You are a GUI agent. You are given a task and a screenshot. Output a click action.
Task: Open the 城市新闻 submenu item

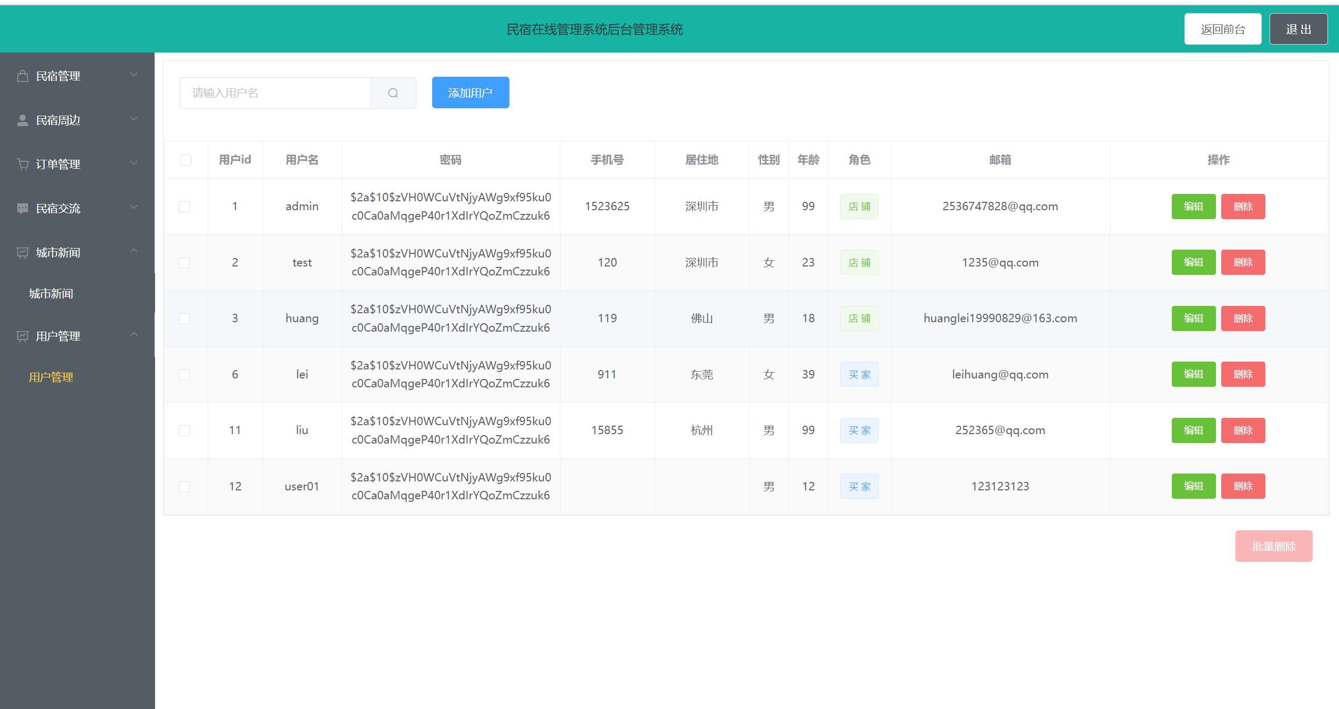pos(51,294)
